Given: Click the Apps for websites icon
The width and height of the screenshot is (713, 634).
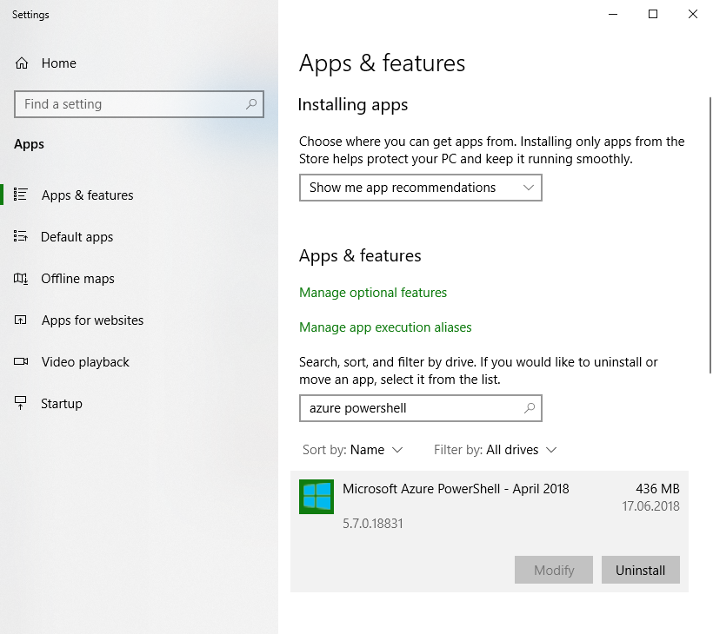Looking at the screenshot, I should pyautogui.click(x=22, y=320).
